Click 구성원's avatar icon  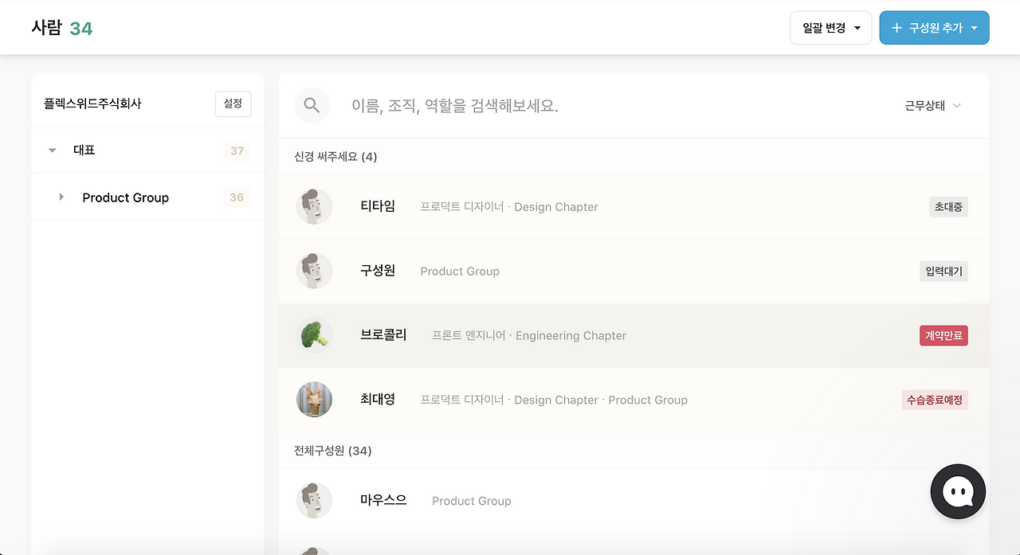(x=314, y=272)
